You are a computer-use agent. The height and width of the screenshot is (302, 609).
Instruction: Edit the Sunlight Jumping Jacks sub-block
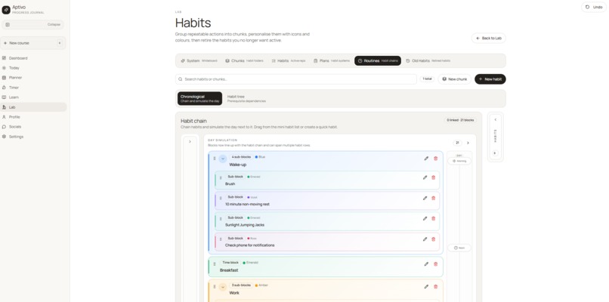425,218
